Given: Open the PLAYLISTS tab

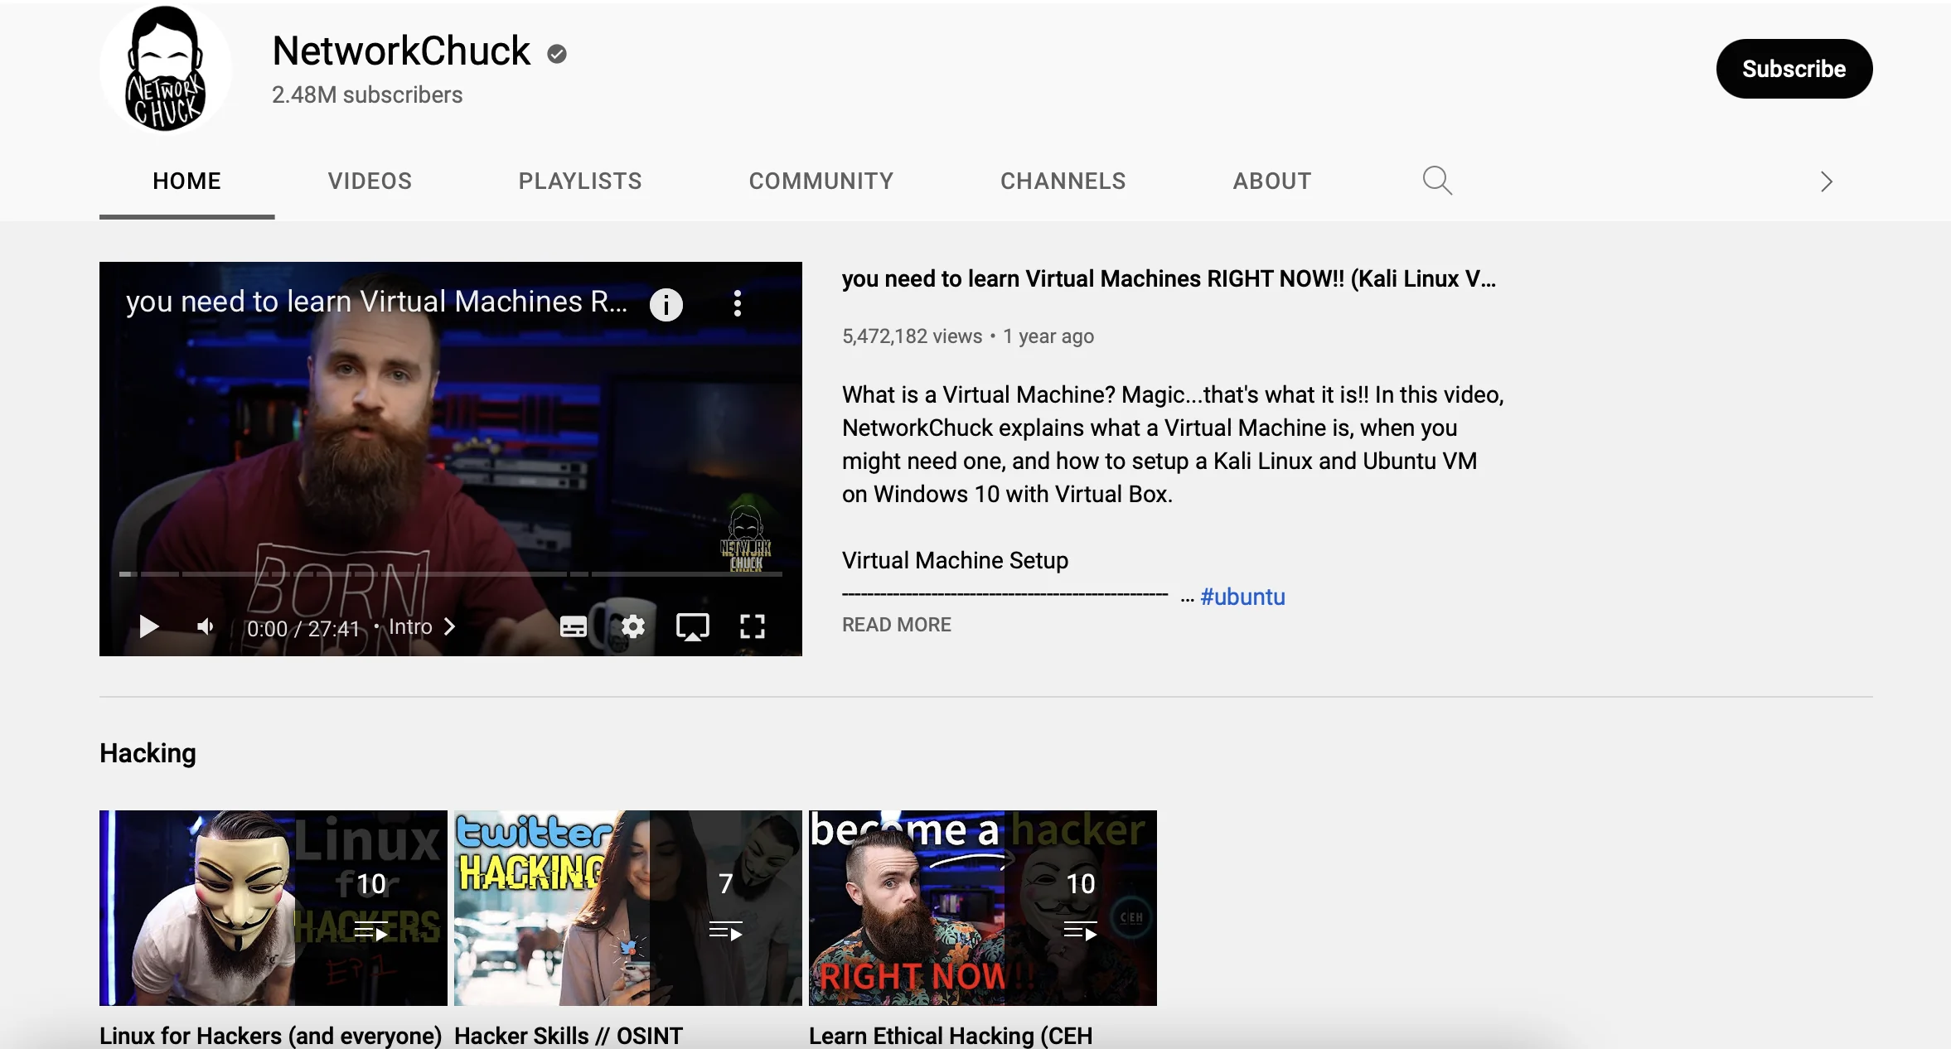Looking at the screenshot, I should click(580, 181).
